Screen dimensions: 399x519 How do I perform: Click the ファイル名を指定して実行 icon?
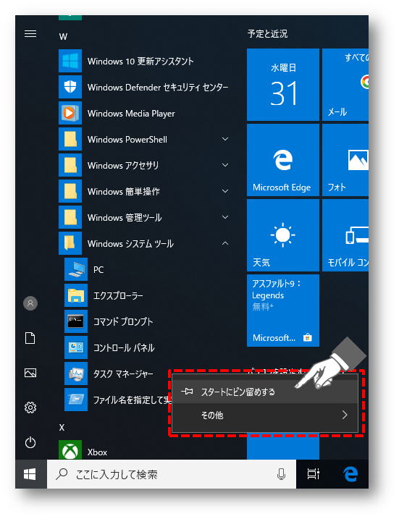tap(76, 400)
